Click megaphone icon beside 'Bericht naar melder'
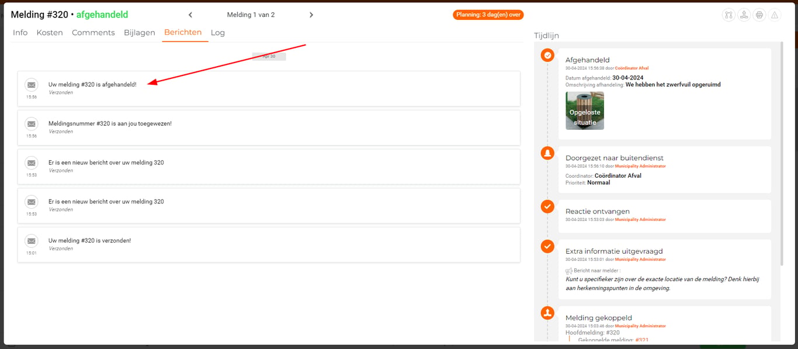798x349 pixels. click(569, 271)
